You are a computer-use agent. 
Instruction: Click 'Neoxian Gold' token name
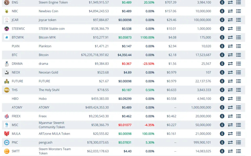48,73
